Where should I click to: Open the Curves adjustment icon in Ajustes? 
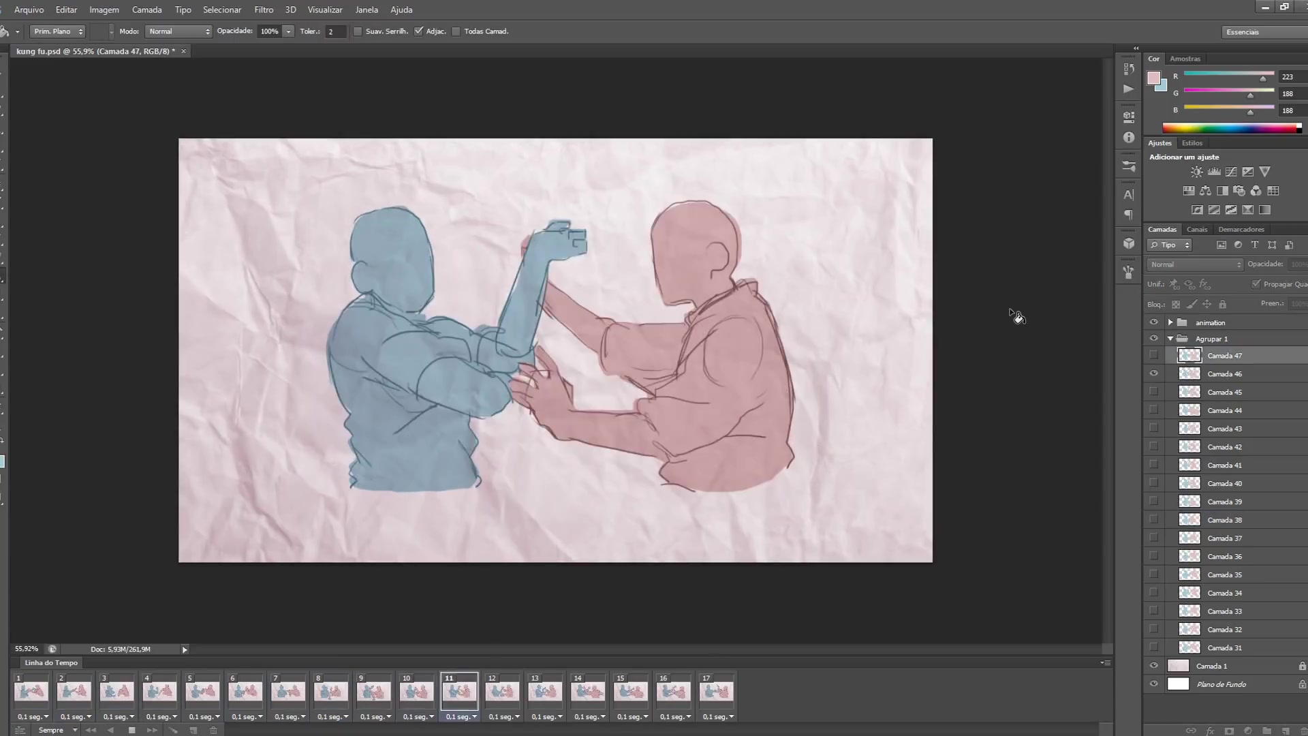tap(1231, 172)
